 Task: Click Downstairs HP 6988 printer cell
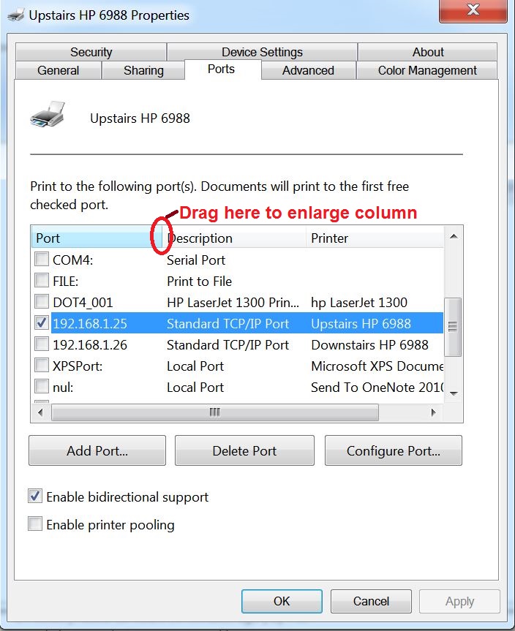[x=369, y=345]
